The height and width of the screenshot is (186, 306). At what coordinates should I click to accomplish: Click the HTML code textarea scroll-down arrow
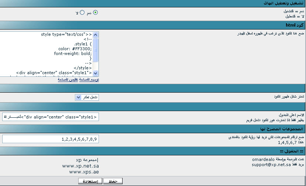[x=96, y=73]
